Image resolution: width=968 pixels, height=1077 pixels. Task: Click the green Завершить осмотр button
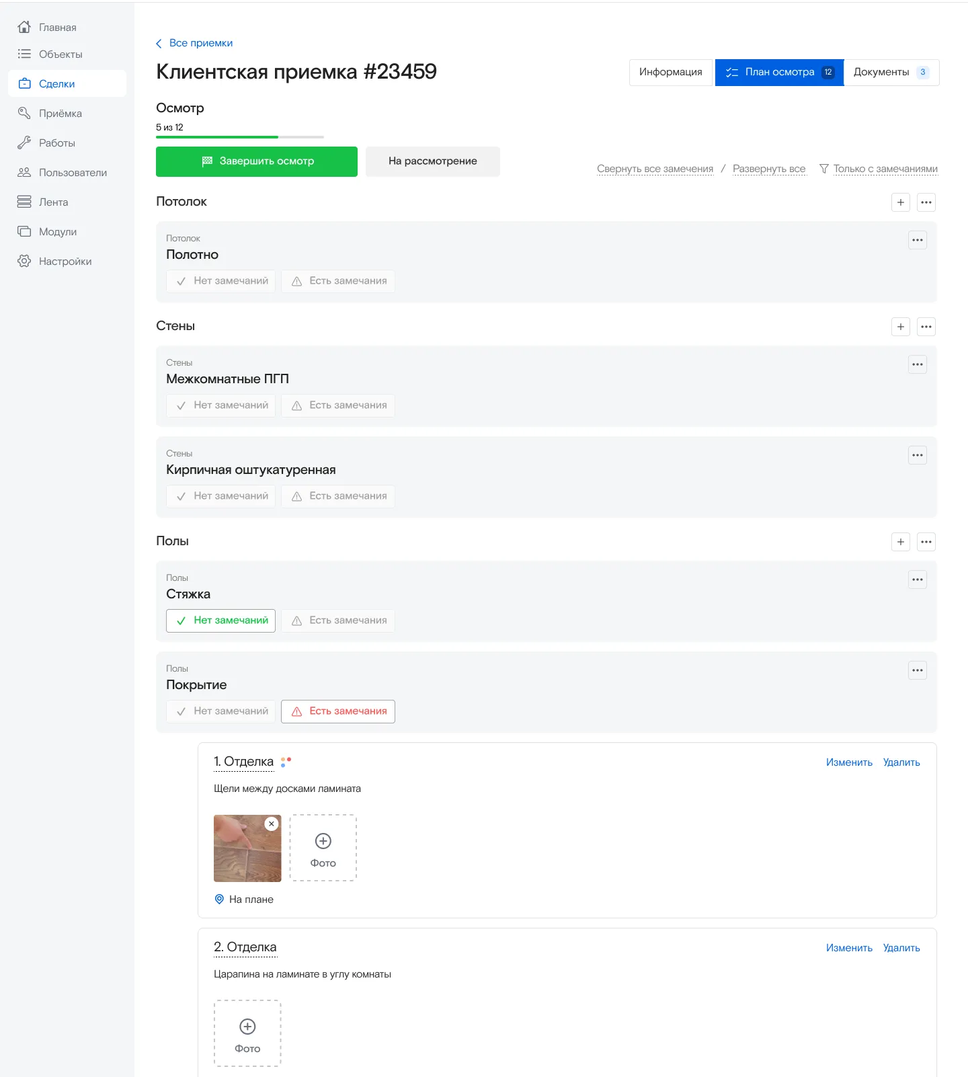point(257,161)
